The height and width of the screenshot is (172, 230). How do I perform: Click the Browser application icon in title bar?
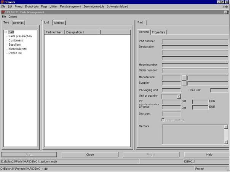point(2,2)
